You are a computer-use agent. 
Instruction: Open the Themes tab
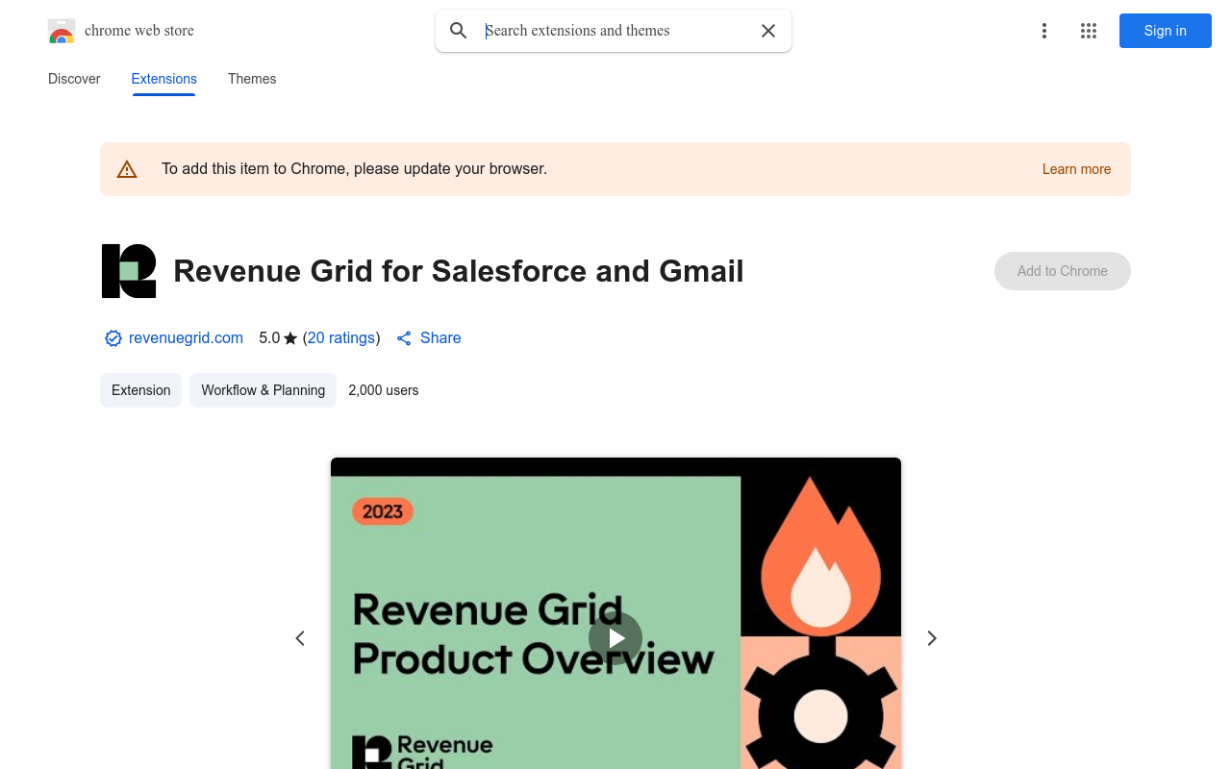tap(252, 79)
